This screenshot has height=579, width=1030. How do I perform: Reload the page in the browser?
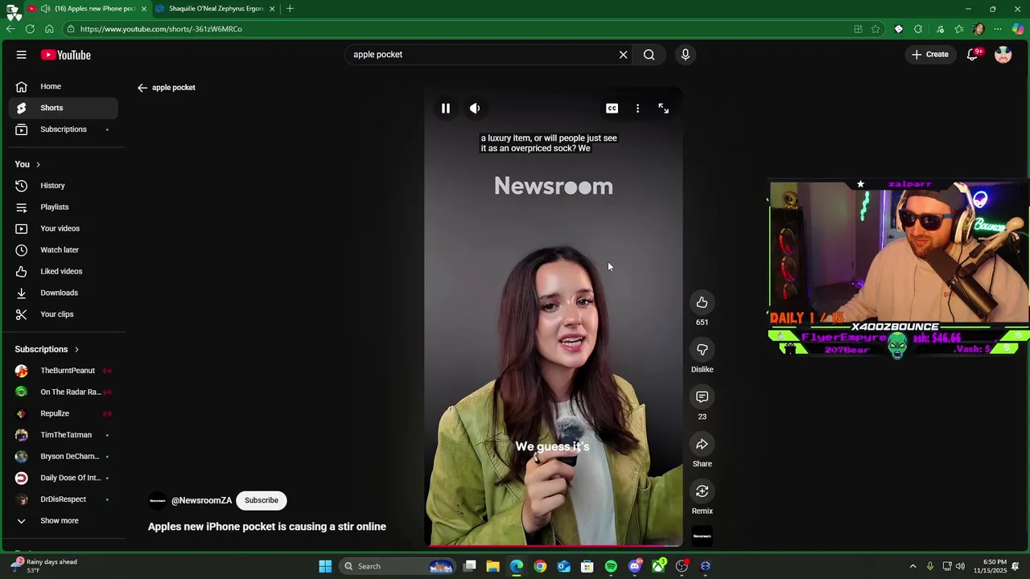(30, 29)
